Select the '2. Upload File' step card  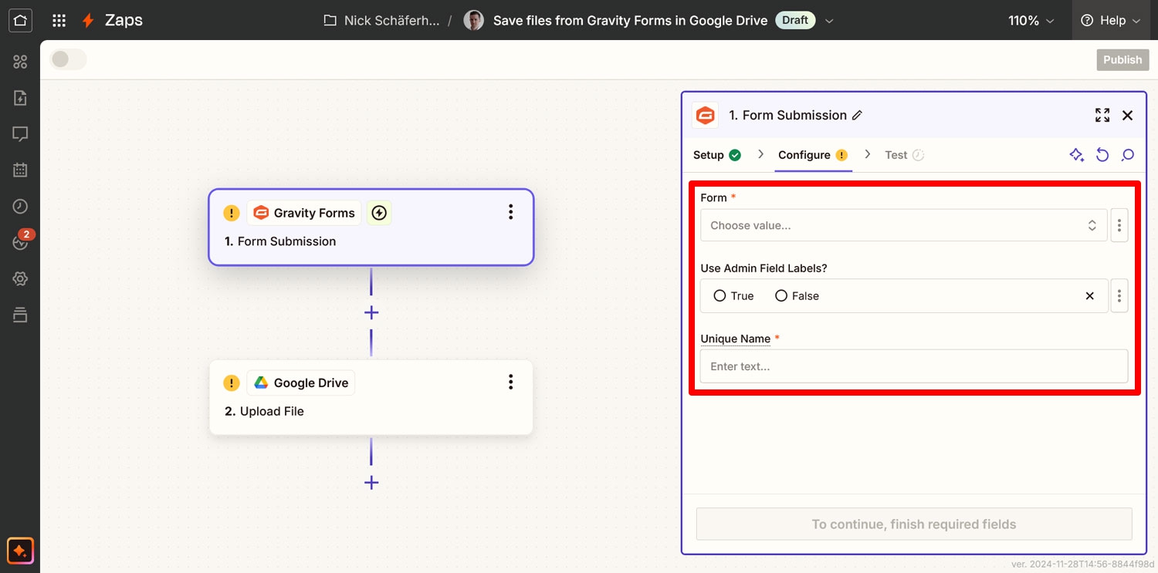point(371,397)
